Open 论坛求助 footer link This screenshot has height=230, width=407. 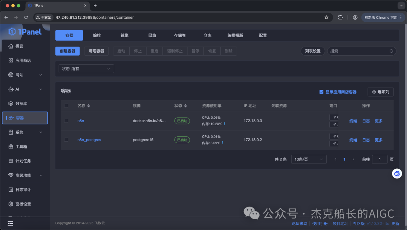pos(300,224)
